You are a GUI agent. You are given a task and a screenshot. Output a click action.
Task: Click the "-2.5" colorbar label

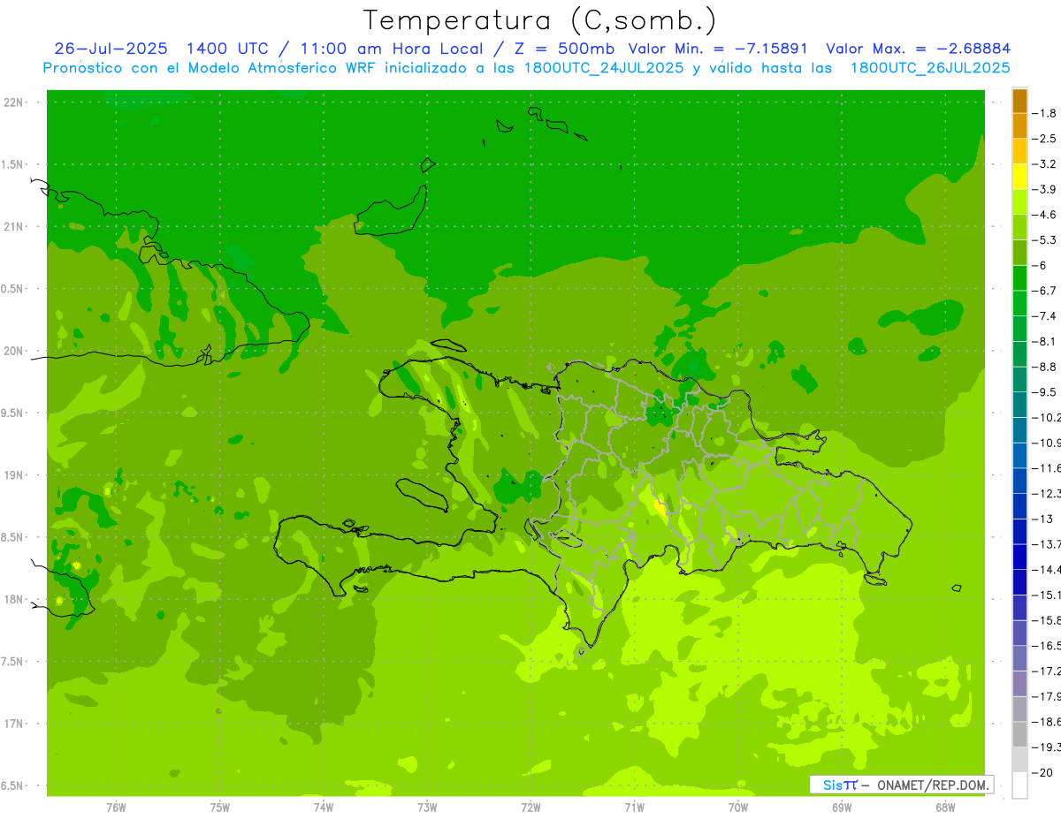coord(1044,139)
